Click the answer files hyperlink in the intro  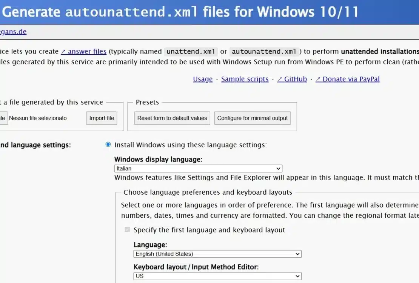[86, 51]
